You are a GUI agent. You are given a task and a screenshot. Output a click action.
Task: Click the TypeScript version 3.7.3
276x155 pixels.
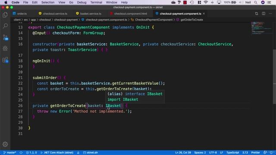[245, 152]
